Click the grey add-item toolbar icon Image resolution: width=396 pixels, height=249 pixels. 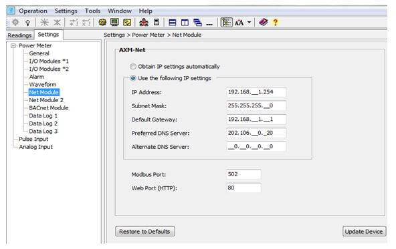74,23
